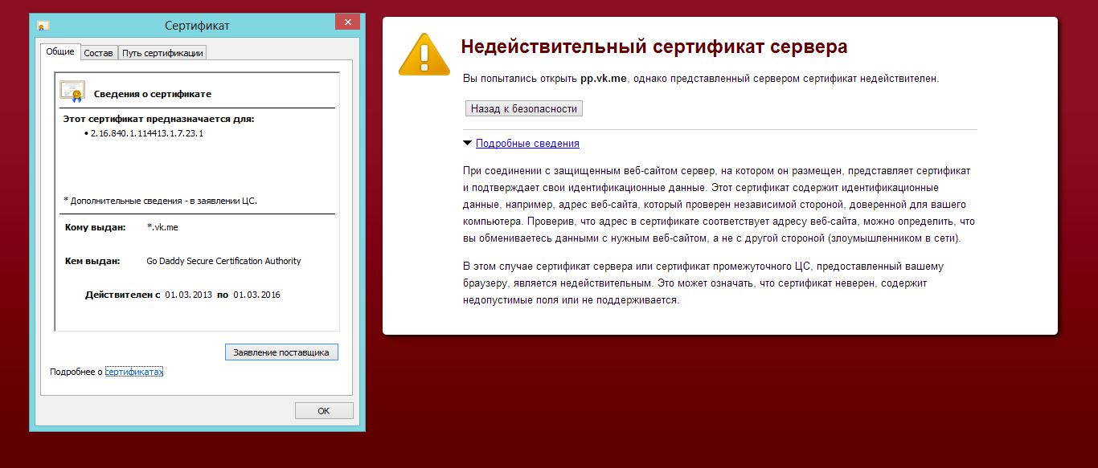The width and height of the screenshot is (1098, 468).
Task: Select the *.vk.me issued-to value
Action: 162,227
